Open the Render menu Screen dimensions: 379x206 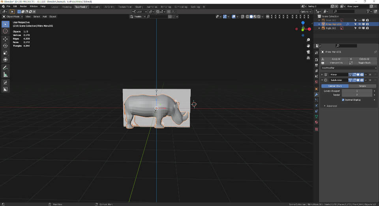tap(23, 7)
